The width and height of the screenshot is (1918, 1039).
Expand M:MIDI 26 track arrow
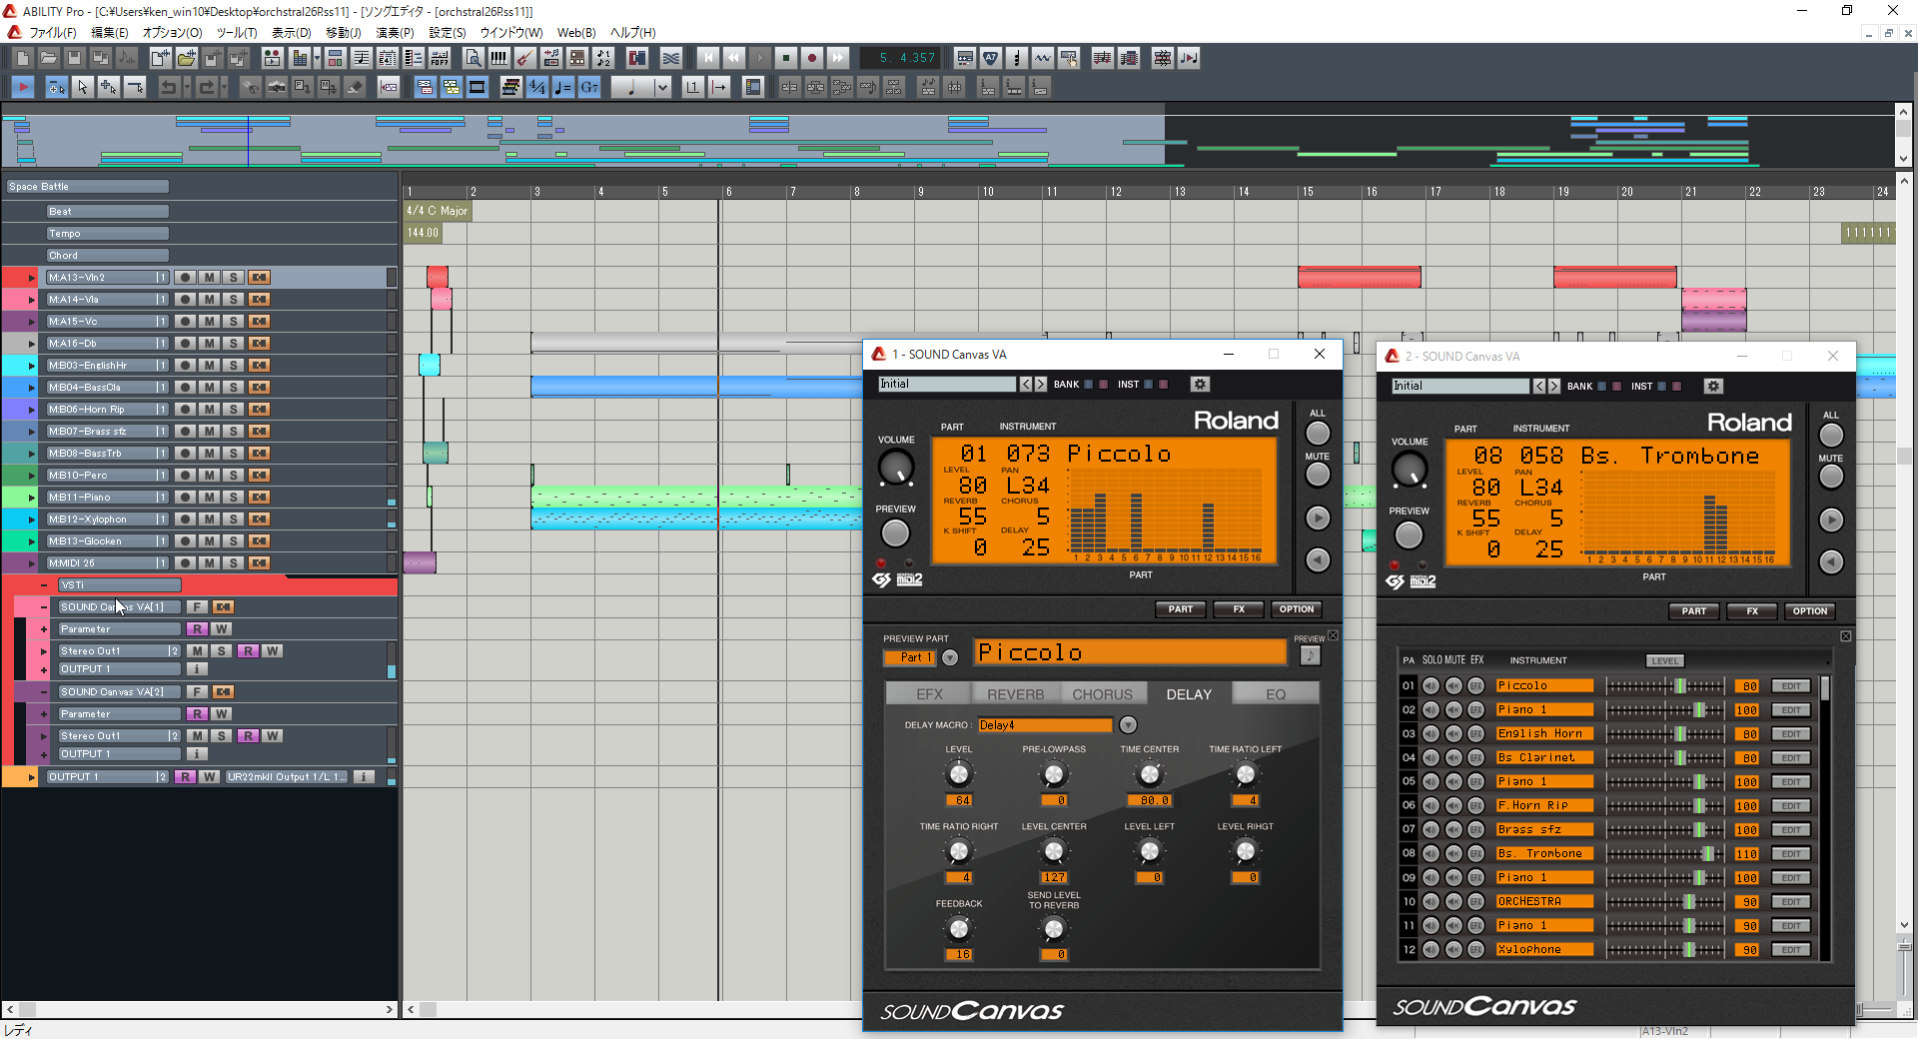click(31, 563)
